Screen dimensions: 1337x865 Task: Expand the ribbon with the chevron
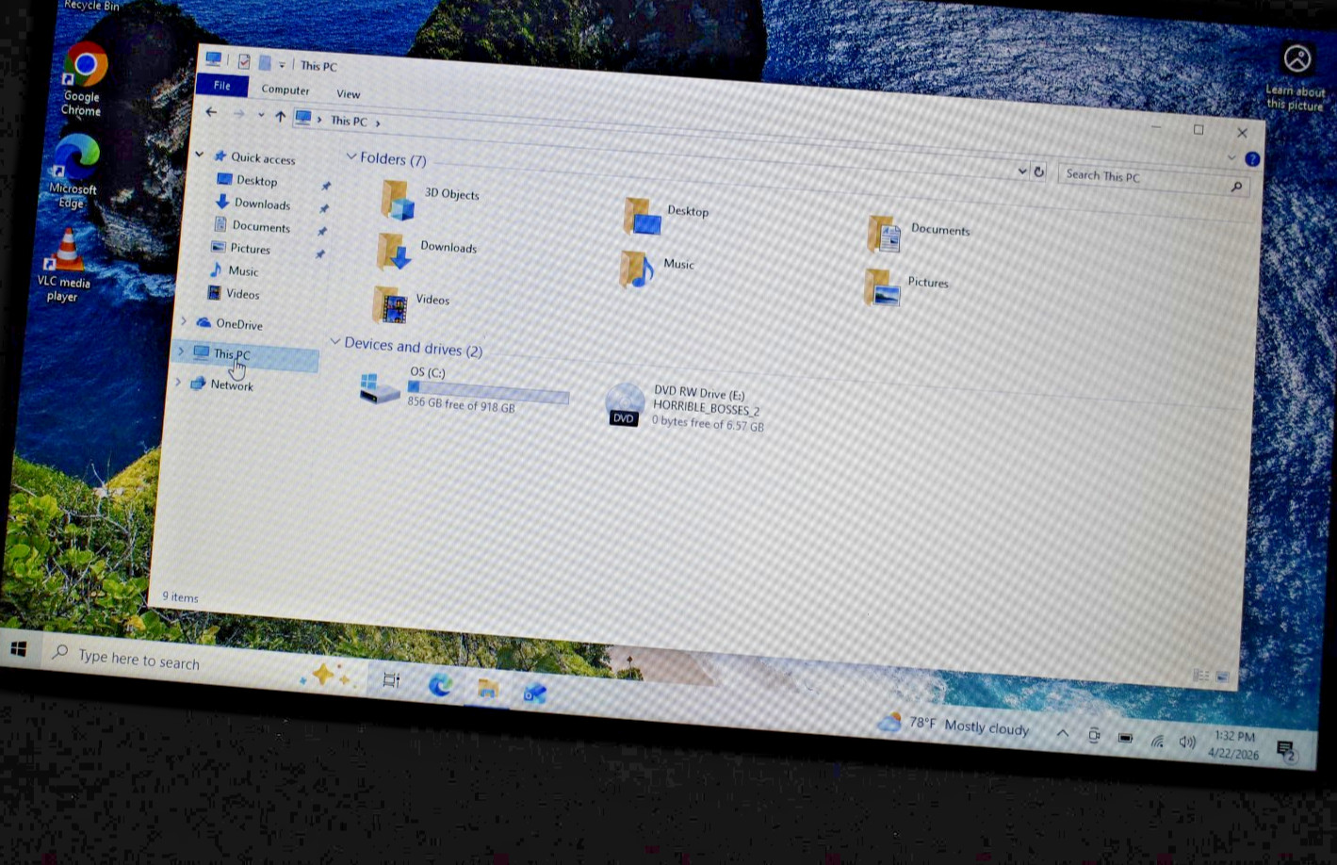pyautogui.click(x=1231, y=157)
